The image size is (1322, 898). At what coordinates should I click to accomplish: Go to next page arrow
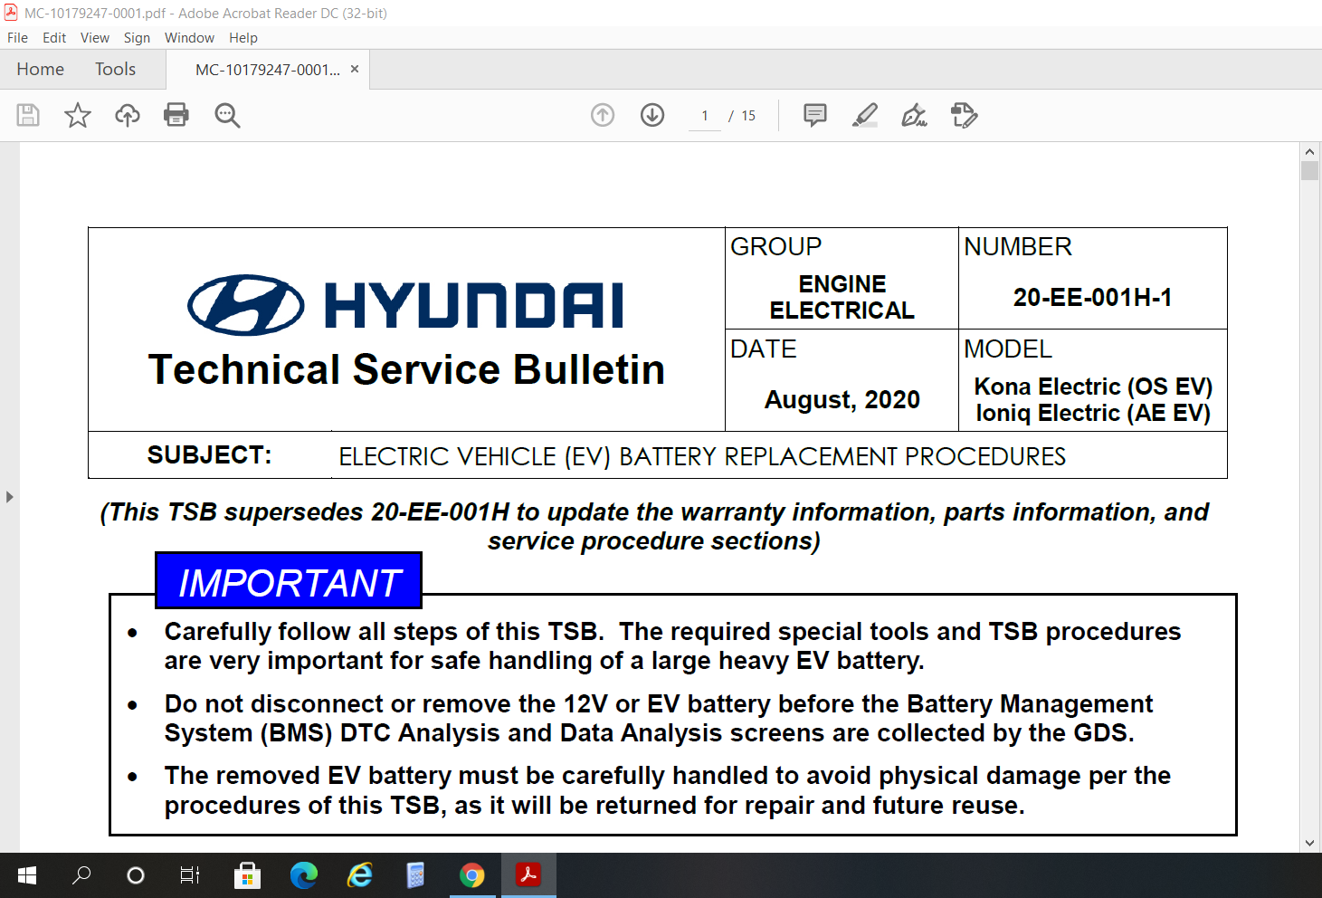[x=652, y=115]
